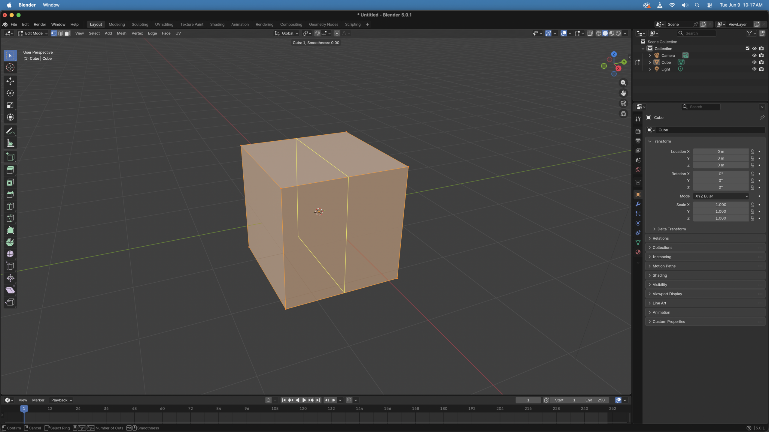Image resolution: width=769 pixels, height=432 pixels.
Task: Select the Measure tool
Action: click(10, 143)
